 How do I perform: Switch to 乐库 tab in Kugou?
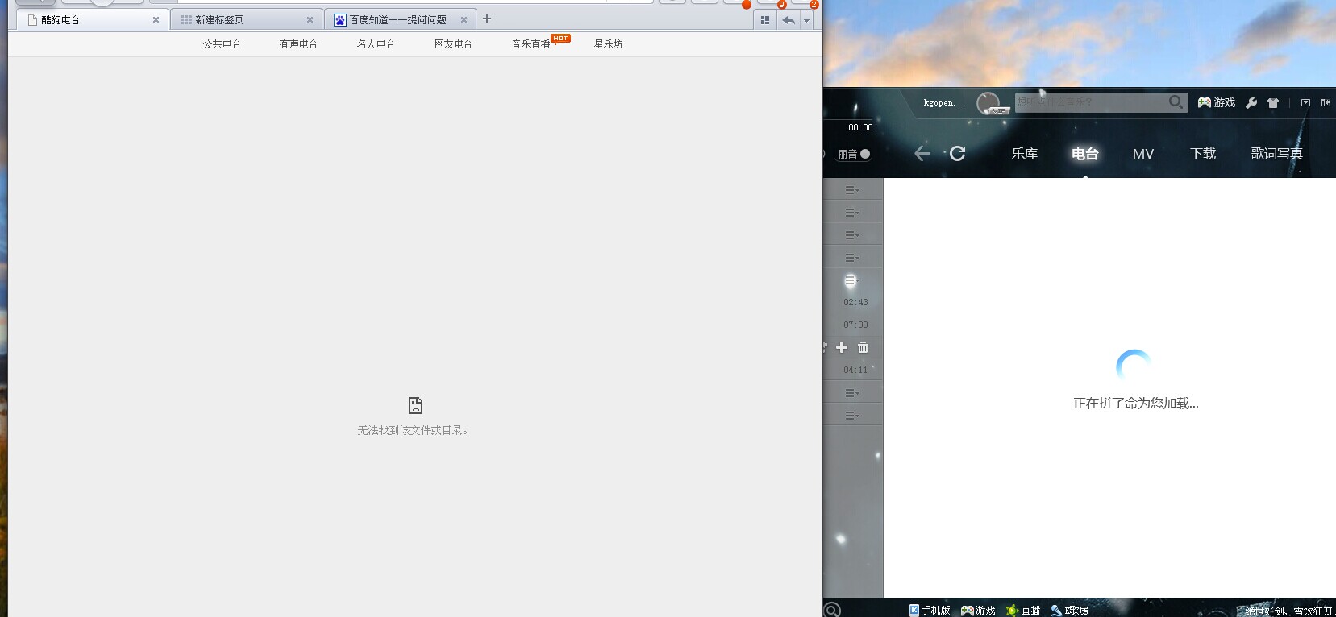(1025, 154)
